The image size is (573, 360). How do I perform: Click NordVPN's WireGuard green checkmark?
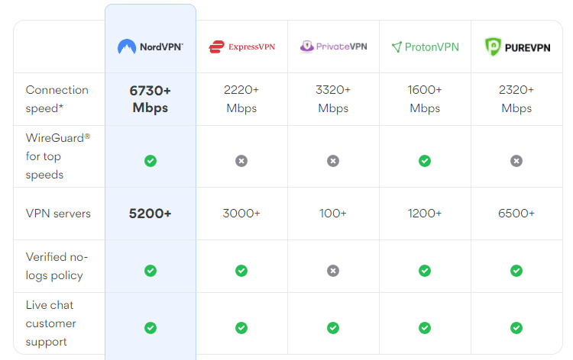pyautogui.click(x=151, y=161)
